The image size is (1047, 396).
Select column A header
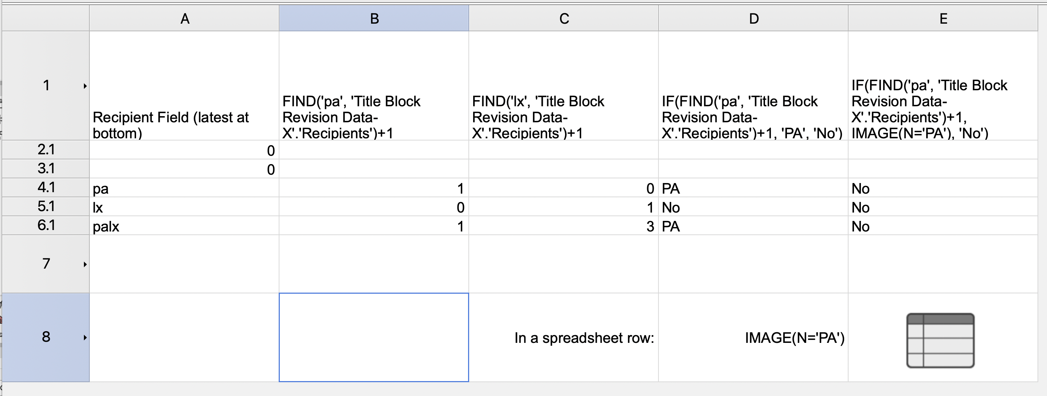(184, 19)
